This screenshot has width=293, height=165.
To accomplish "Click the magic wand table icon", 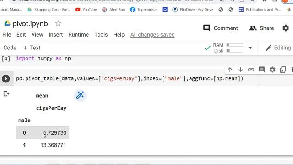I will point(80,95).
